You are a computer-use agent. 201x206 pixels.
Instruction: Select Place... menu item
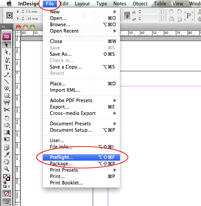pyautogui.click(x=81, y=84)
